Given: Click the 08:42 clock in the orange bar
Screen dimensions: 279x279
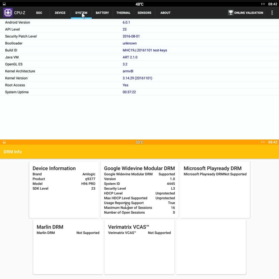Looking at the screenshot, I should tap(273, 142).
